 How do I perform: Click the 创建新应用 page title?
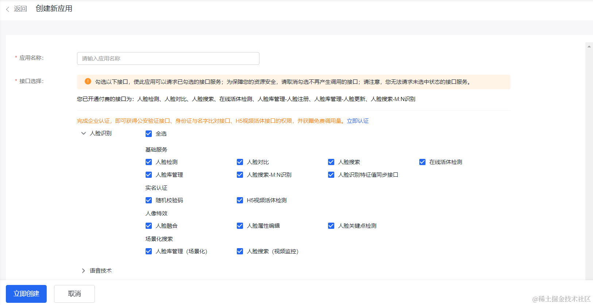[54, 8]
